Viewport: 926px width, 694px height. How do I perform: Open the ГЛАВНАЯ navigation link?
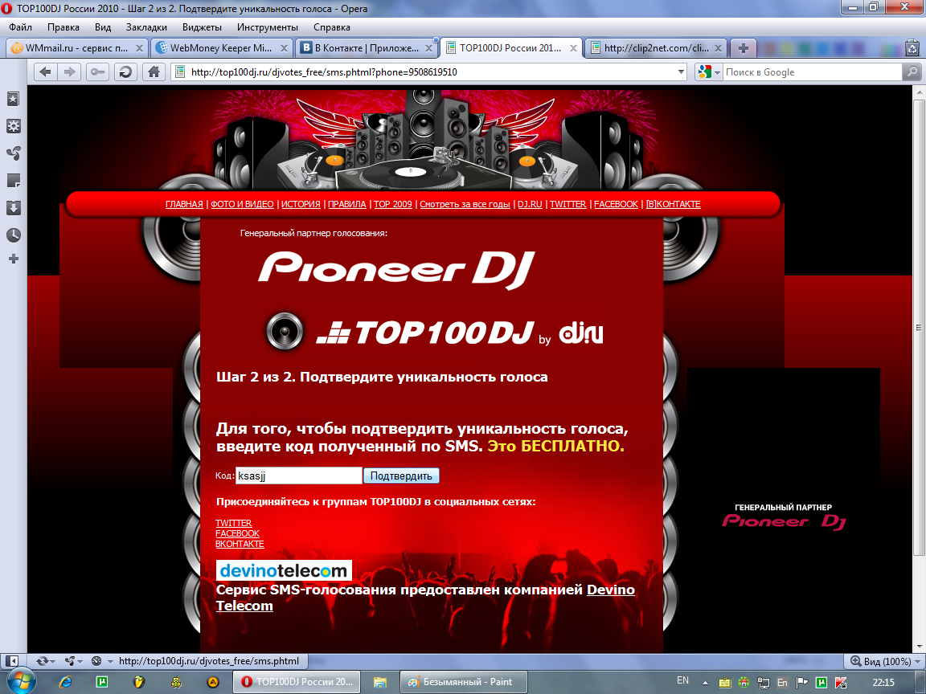(x=184, y=204)
